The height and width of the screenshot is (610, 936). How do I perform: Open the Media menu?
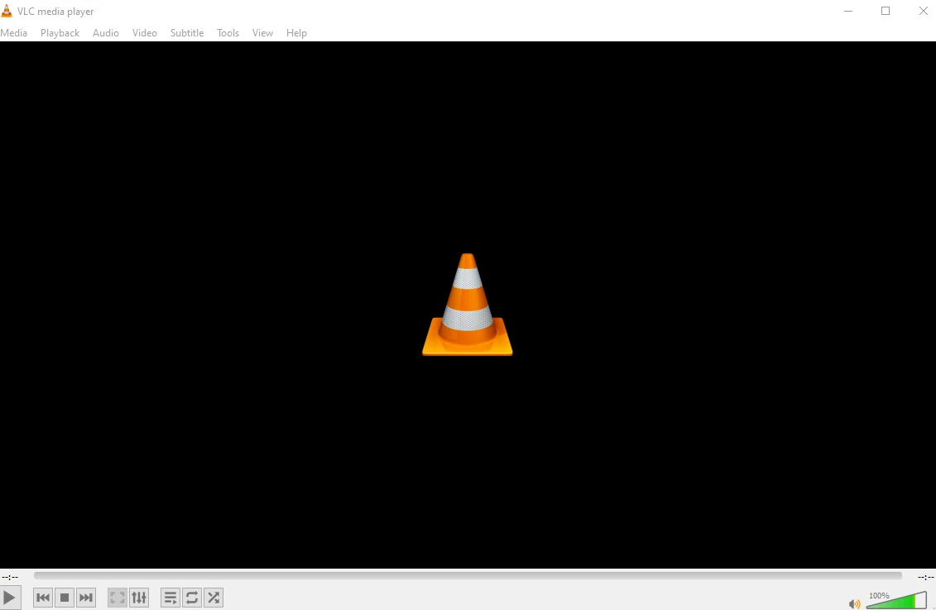[14, 32]
